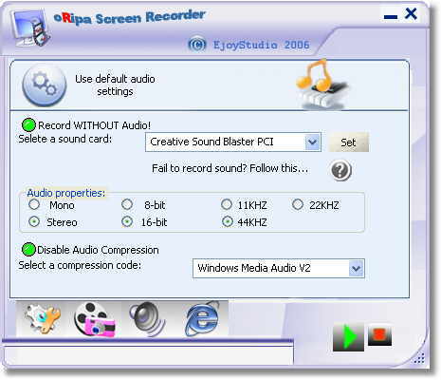
Task: Open the Internet Explorer web tab icon
Action: tap(202, 319)
